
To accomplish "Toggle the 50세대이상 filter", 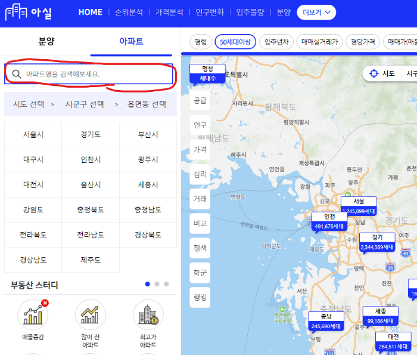I will [235, 42].
